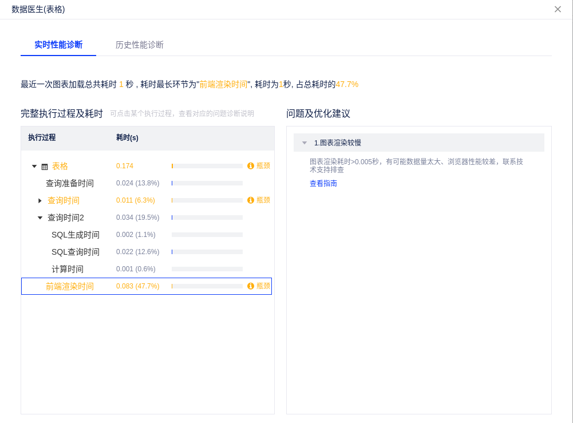Collapse the 查询时间2 tree node
The image size is (573, 423).
[x=40, y=218]
